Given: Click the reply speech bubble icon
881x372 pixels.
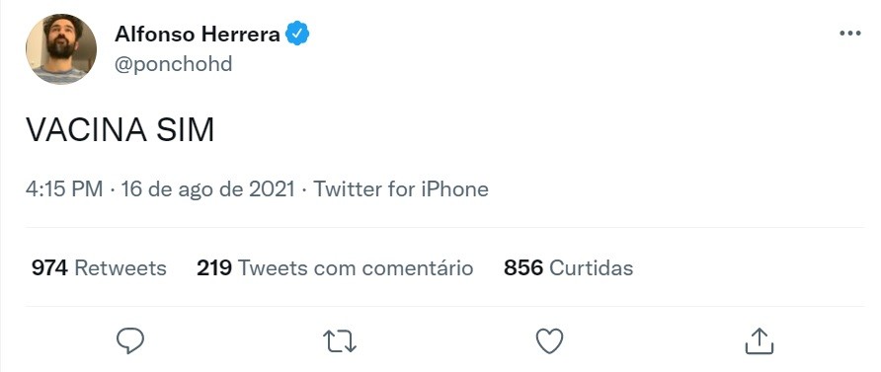Looking at the screenshot, I should coord(130,340).
